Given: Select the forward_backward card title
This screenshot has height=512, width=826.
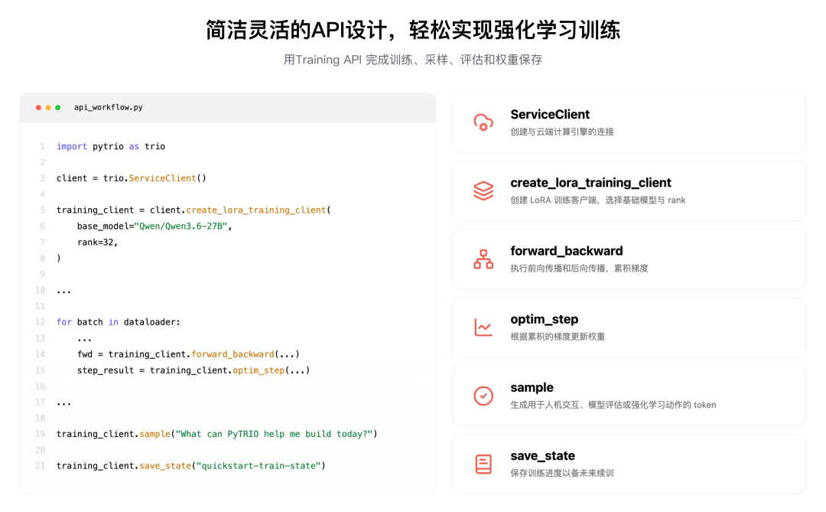Looking at the screenshot, I should pos(566,251).
